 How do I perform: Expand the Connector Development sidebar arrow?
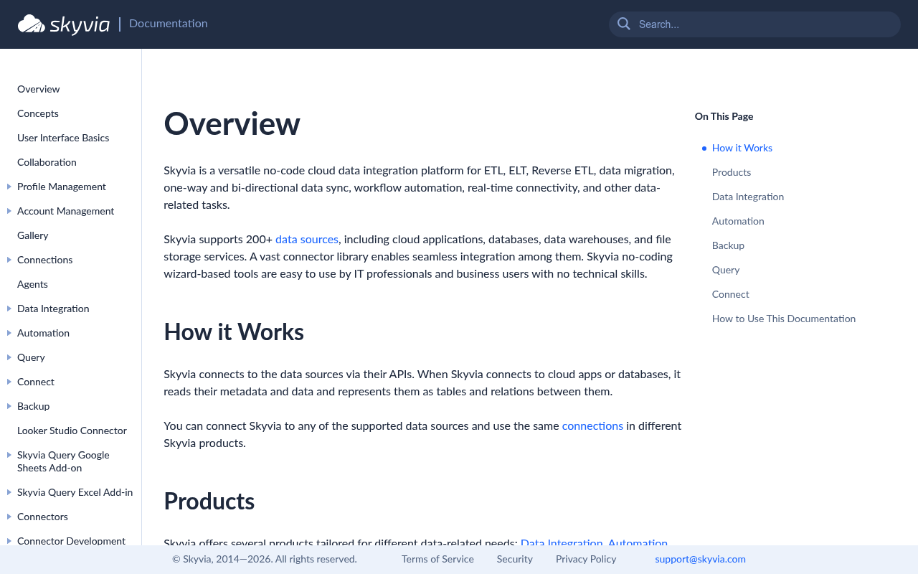coord(9,541)
